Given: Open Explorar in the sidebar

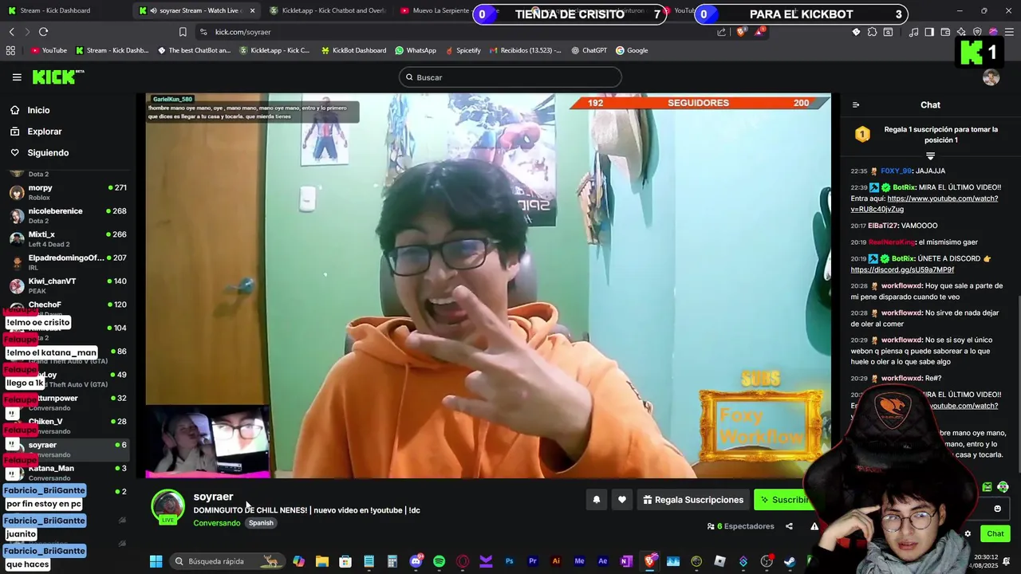Looking at the screenshot, I should tap(44, 132).
